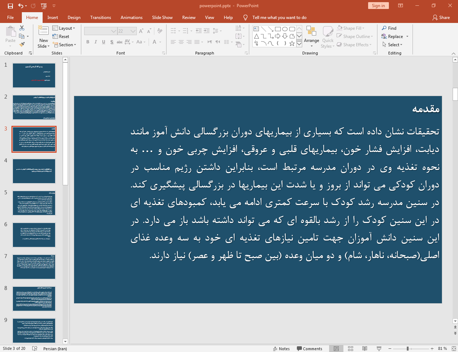Open the Change Case Aa dropdown

pyautogui.click(x=141, y=42)
